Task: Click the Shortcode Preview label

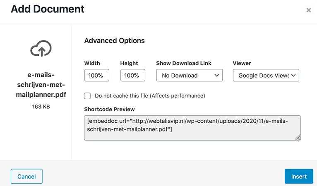Action: 109,109
